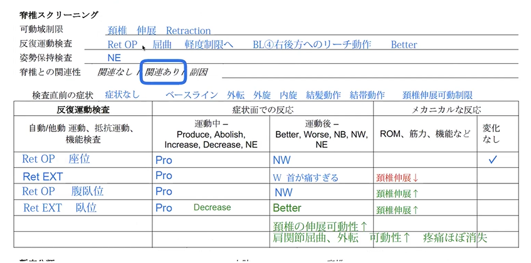
Task: Click the NE entry beside 姿勢保持検査
Action: click(113, 58)
